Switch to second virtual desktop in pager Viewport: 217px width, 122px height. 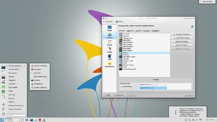(16, 120)
